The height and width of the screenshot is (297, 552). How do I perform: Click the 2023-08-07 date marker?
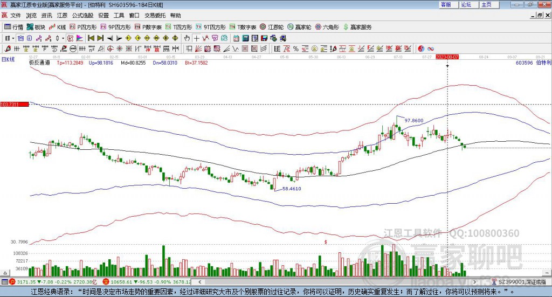447,57
